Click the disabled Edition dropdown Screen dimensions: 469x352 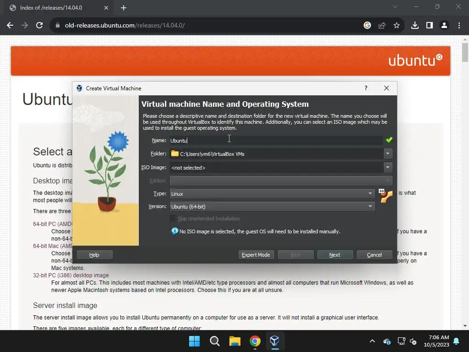(281, 181)
